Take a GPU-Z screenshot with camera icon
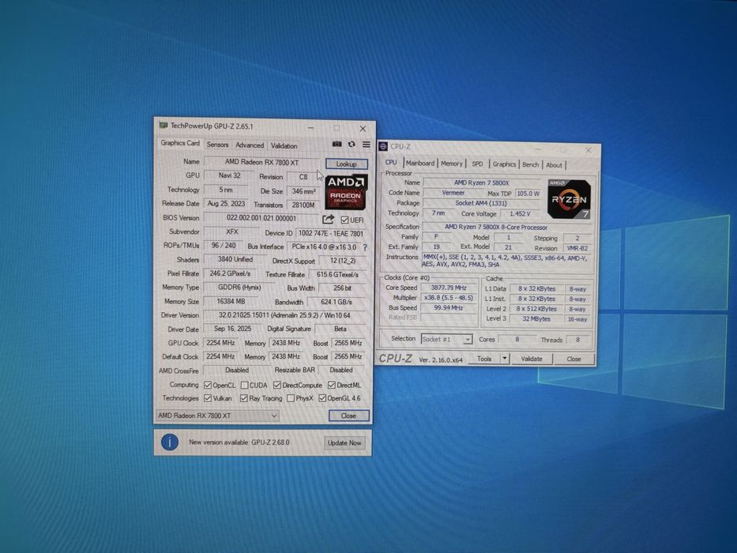The width and height of the screenshot is (737, 553). pos(337,145)
